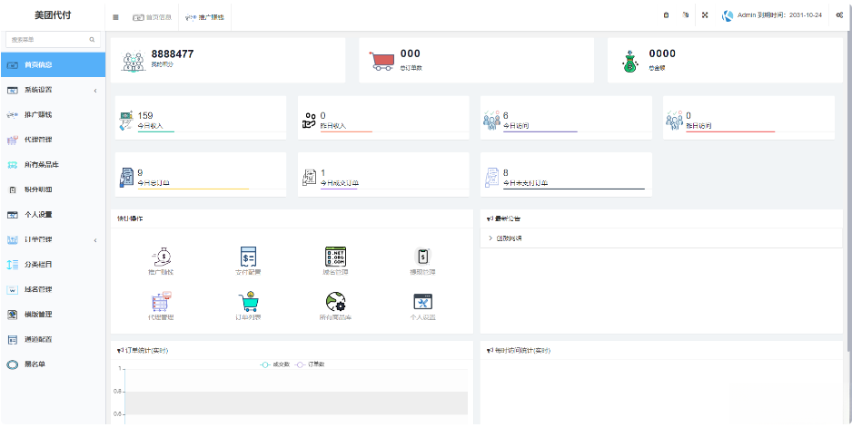Open the 订单列表 shopping cart shortcut
The height and width of the screenshot is (427, 852).
click(x=246, y=304)
